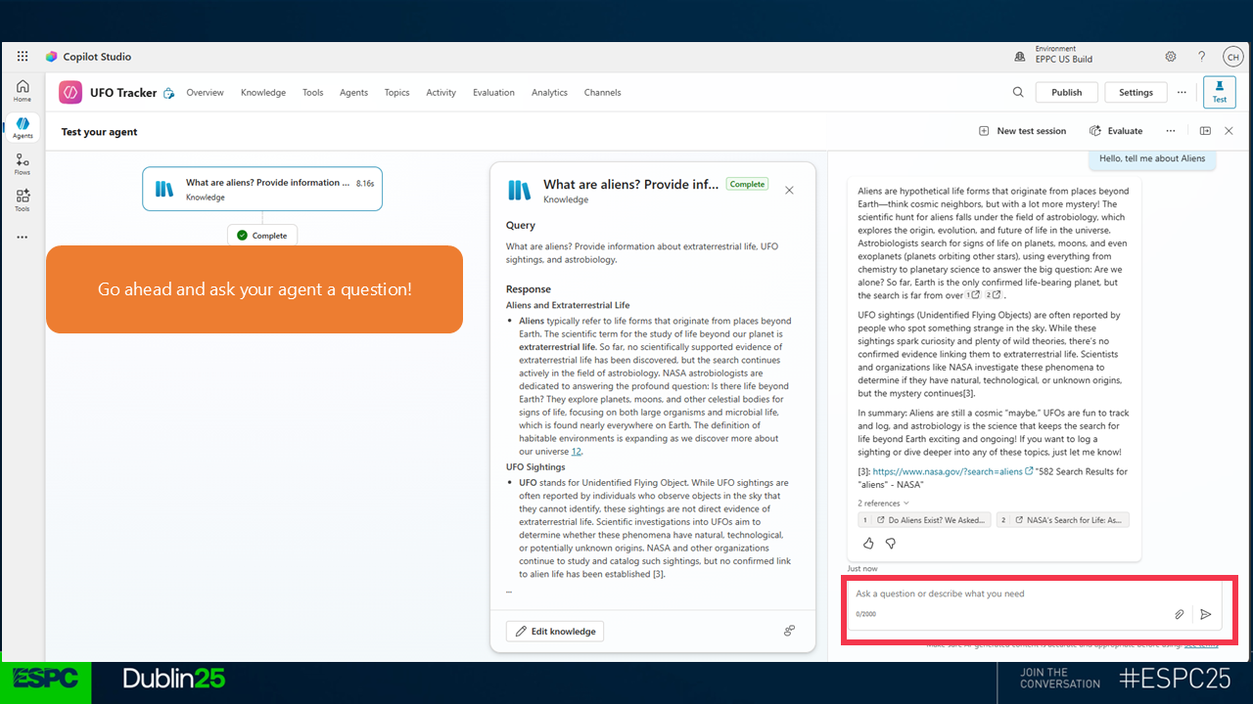Screen dimensions: 1253x704
Task: Click the help question mark icon
Action: coord(1202,57)
